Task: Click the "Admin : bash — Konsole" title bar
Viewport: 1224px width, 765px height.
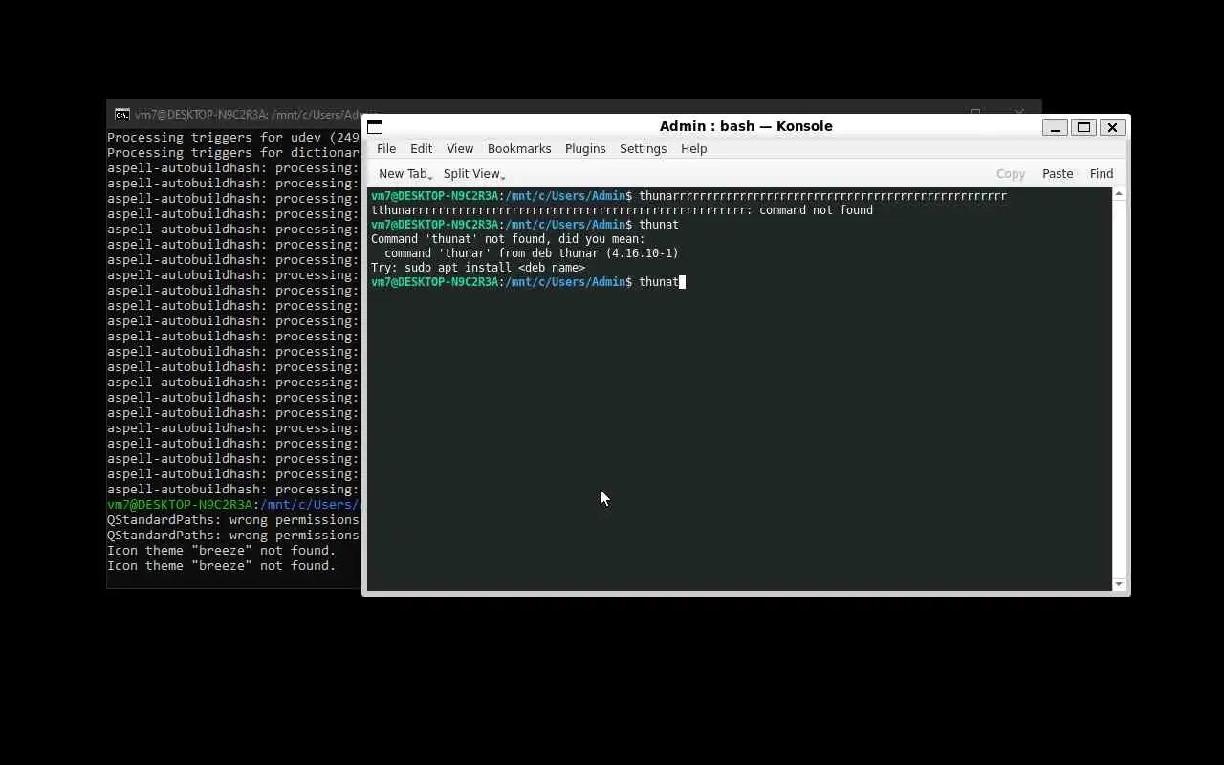Action: pos(746,126)
